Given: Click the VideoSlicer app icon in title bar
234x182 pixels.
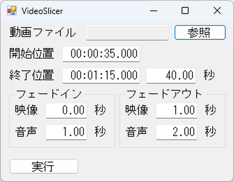Looking at the screenshot, I should (x=12, y=11).
